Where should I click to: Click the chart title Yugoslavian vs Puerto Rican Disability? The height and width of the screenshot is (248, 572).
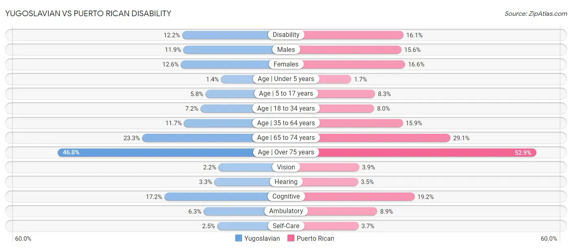[88, 13]
